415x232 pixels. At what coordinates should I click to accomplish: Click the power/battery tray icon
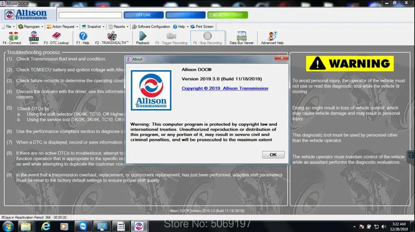(x=369, y=227)
